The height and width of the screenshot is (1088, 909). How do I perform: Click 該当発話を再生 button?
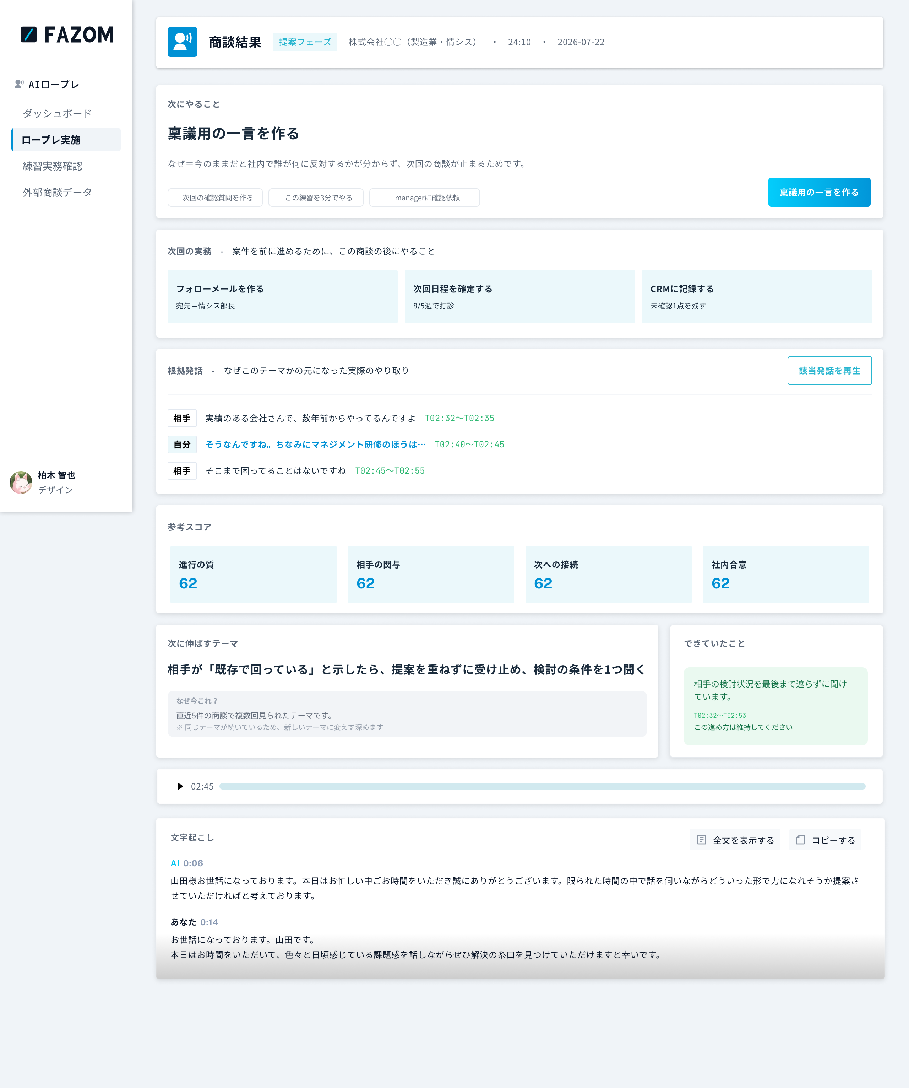coord(829,371)
